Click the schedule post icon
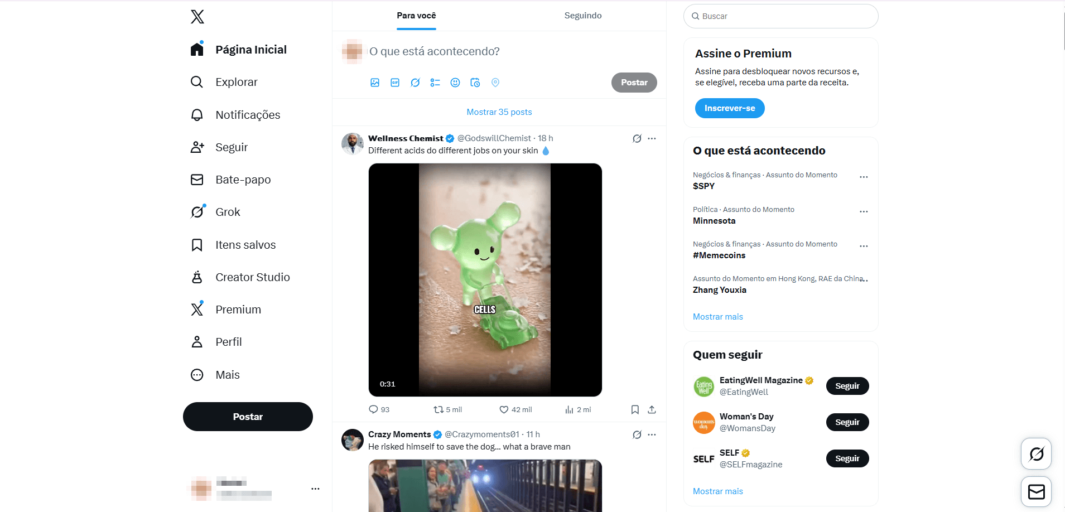Viewport: 1065px width, 512px height. 475,83
